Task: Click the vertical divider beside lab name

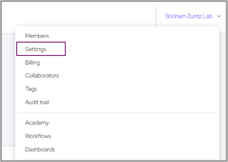Action: coord(156,16)
